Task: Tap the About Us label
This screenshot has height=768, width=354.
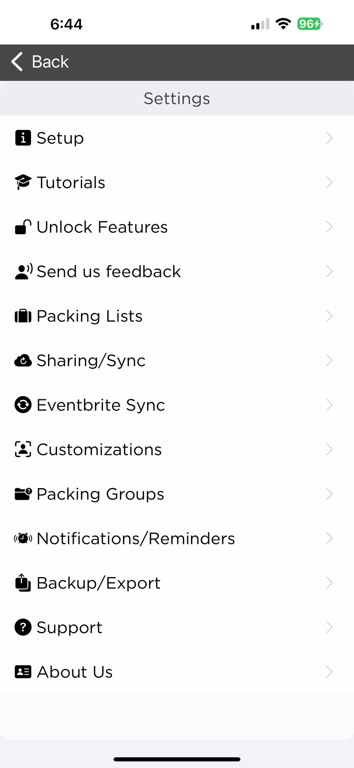Action: (75, 672)
